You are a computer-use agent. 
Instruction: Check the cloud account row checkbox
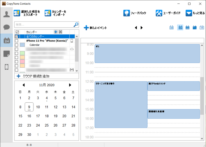[16, 49]
